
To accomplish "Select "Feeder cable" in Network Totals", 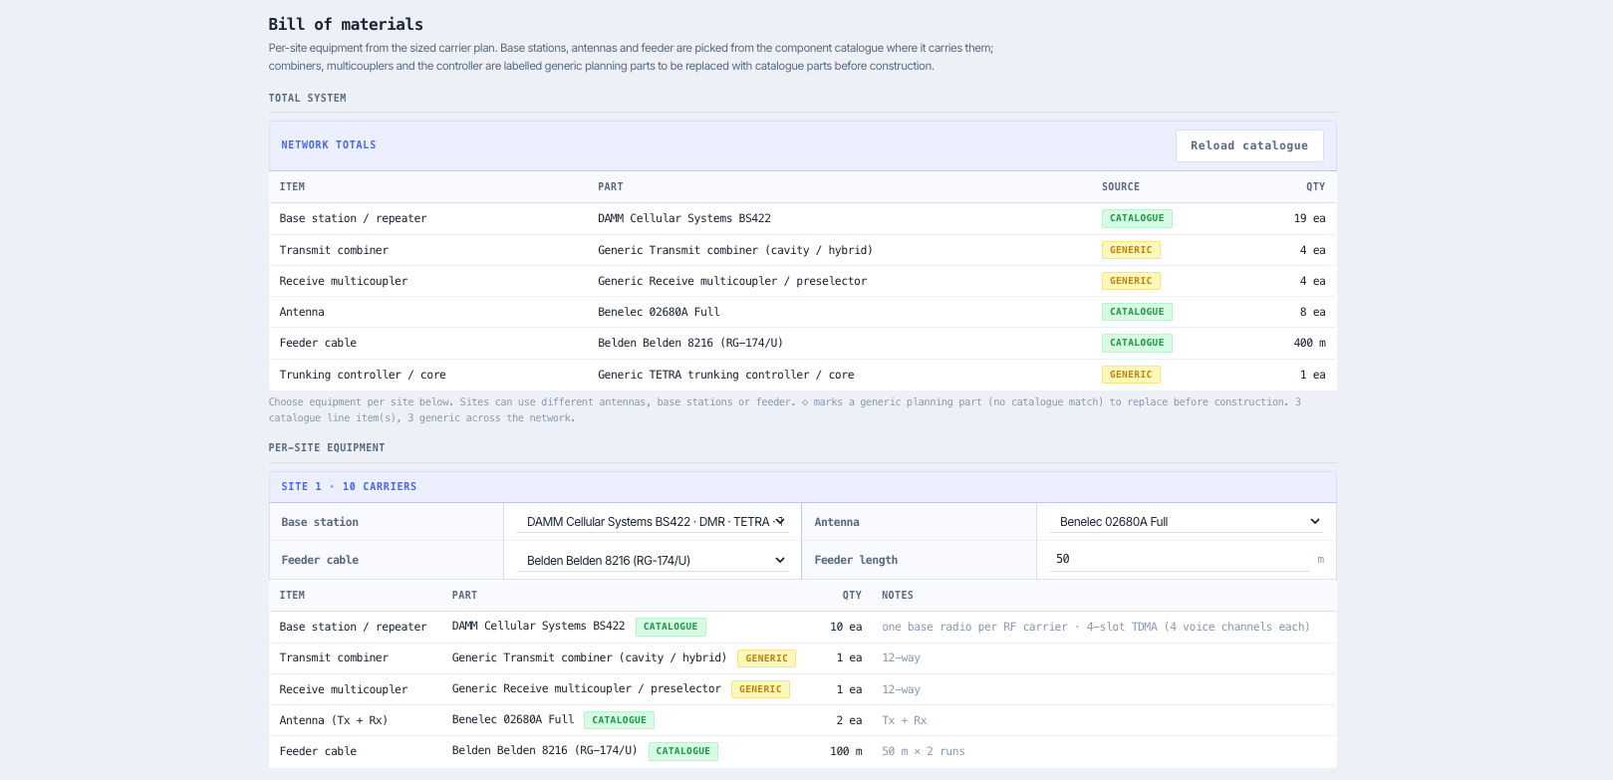I will point(318,343).
